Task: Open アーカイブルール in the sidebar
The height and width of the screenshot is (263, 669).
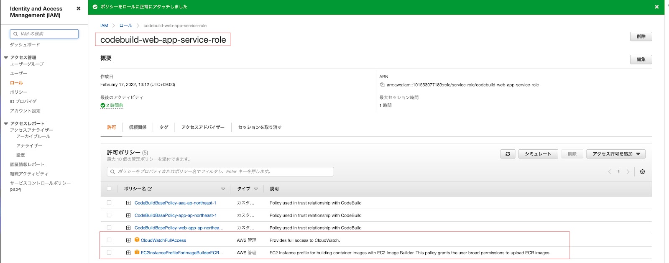Action: click(x=33, y=136)
